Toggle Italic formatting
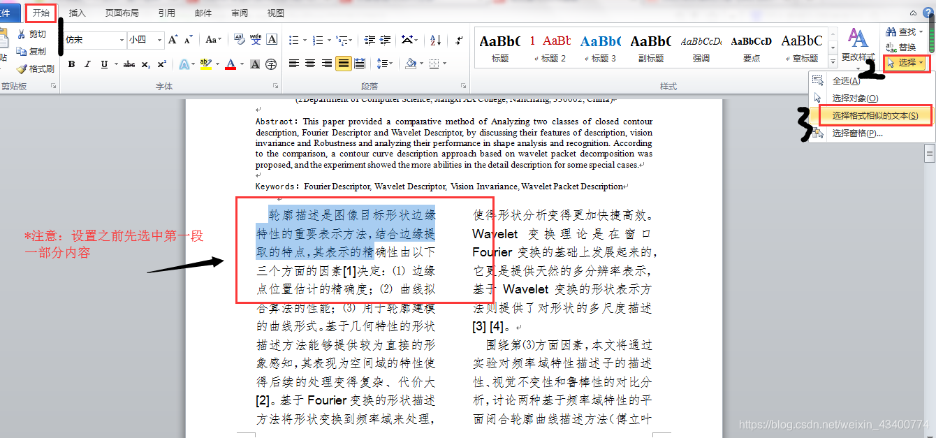 (87, 64)
